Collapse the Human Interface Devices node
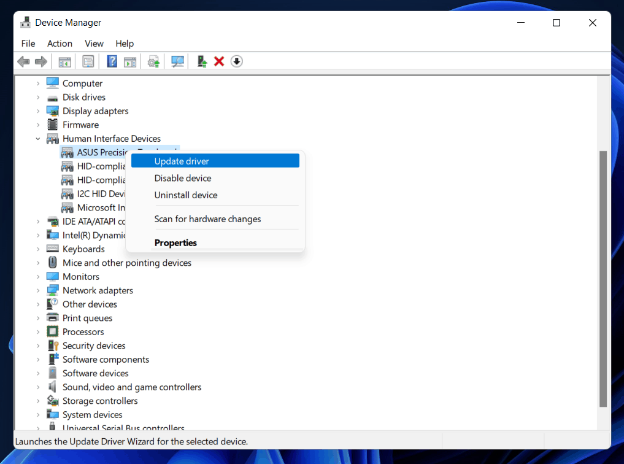The image size is (624, 464). pos(38,139)
